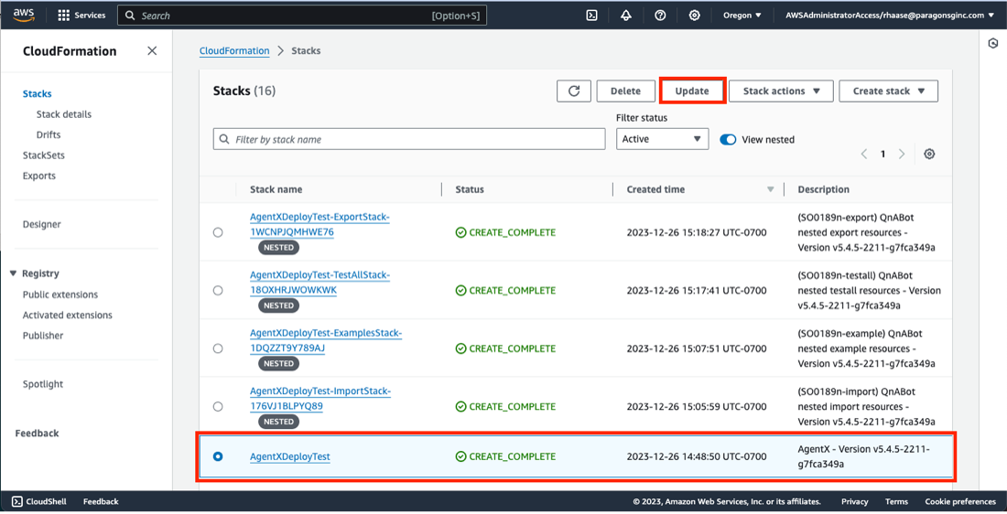Open CloudShell from the top bar
This screenshot has height=514, width=1007.
point(591,16)
